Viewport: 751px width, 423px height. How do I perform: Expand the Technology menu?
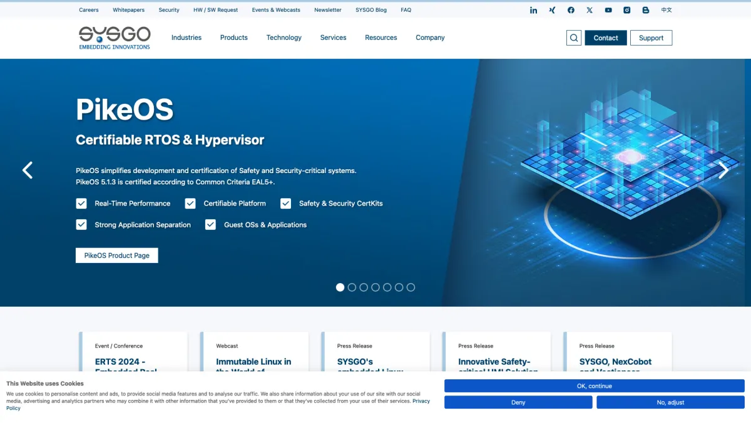coord(284,37)
